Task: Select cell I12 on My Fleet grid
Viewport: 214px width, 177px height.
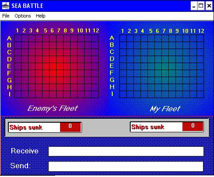Action: coord(200,94)
